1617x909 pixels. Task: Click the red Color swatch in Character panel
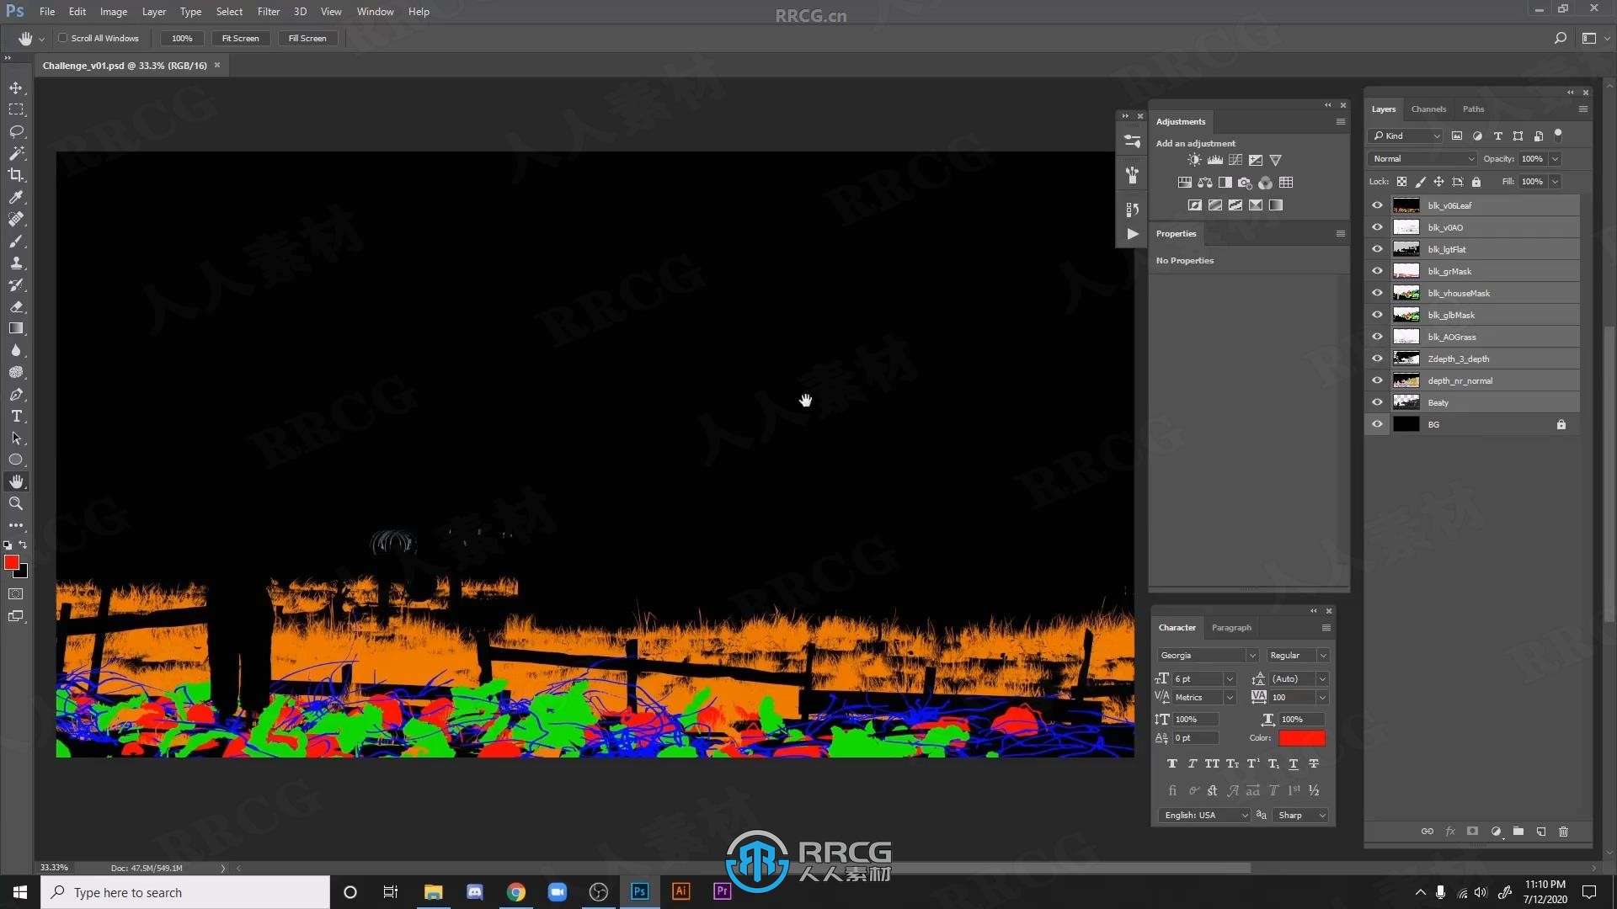1303,738
